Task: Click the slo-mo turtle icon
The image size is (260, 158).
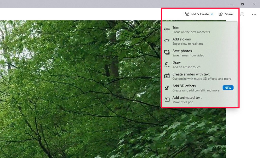Action: point(167,41)
